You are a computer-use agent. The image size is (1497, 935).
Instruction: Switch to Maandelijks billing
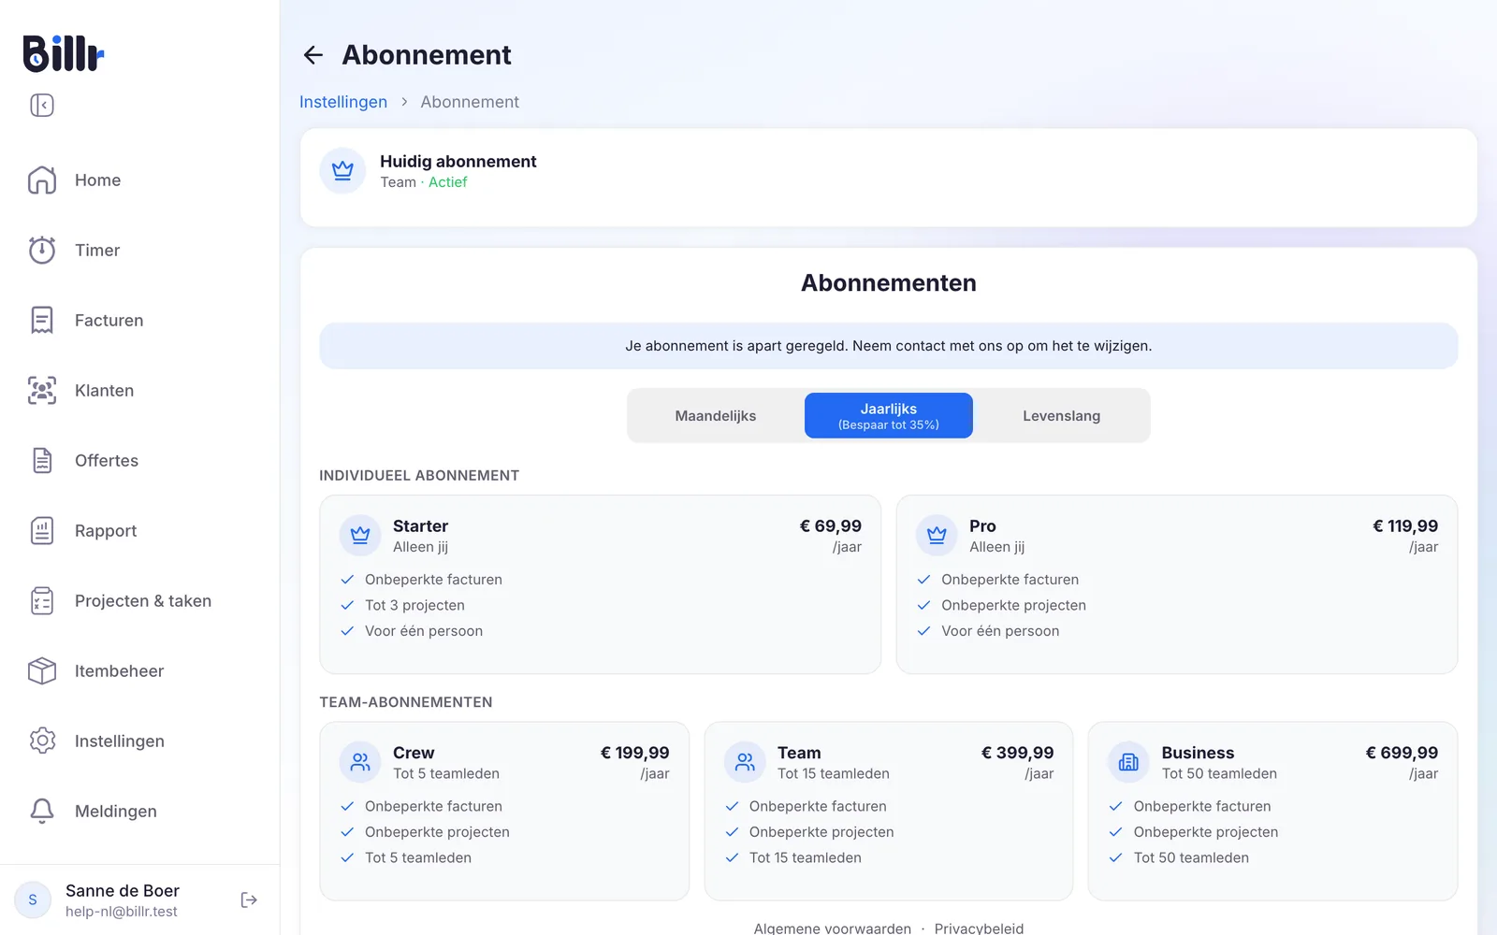pos(716,415)
